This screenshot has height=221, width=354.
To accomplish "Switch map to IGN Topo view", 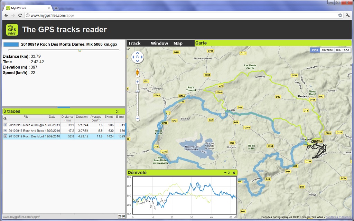I will click(x=343, y=50).
